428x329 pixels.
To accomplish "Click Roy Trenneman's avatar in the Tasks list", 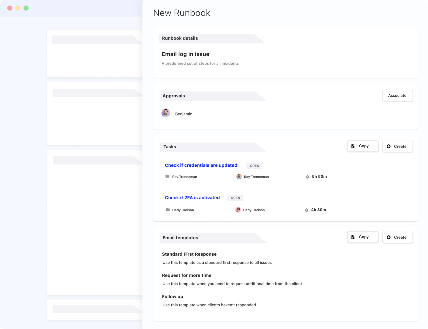I will [x=239, y=176].
